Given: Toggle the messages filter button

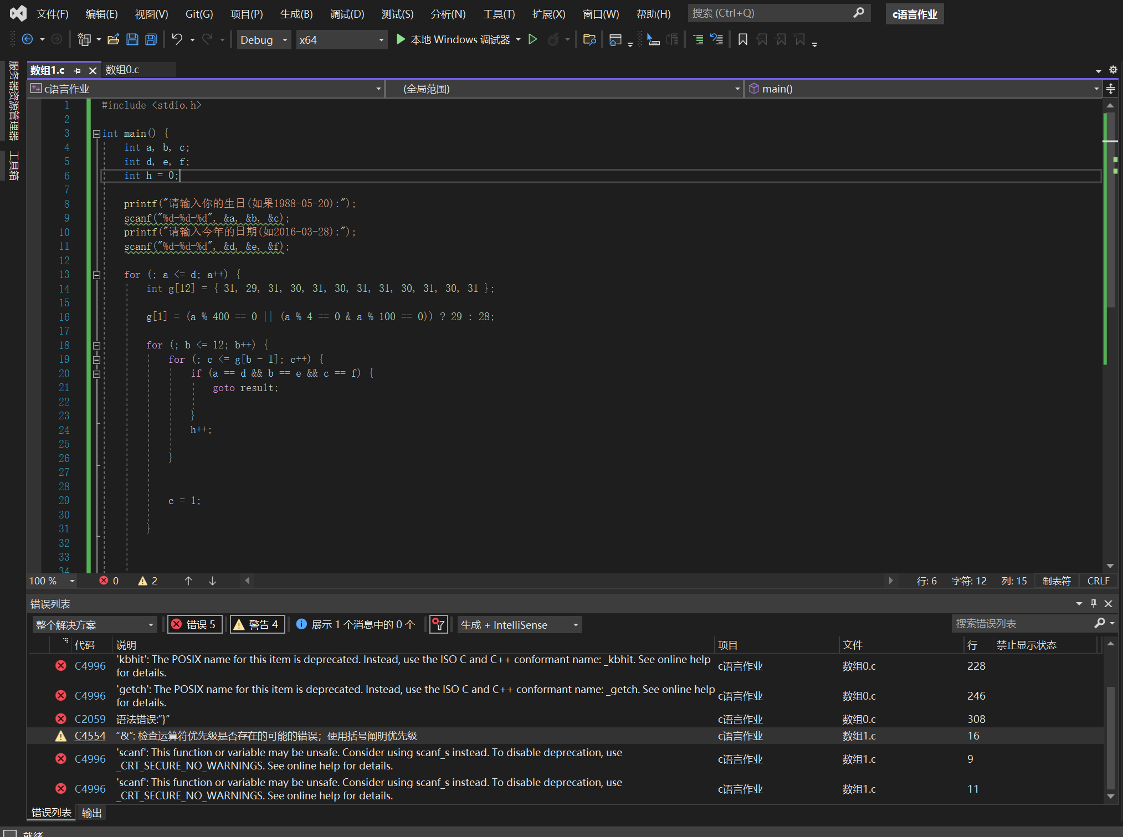Looking at the screenshot, I should pos(355,624).
